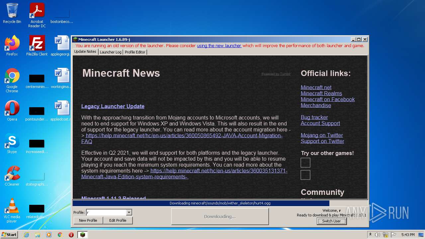Launch VLC media player shortcut
This screenshot has height=239, width=425.
[12, 210]
